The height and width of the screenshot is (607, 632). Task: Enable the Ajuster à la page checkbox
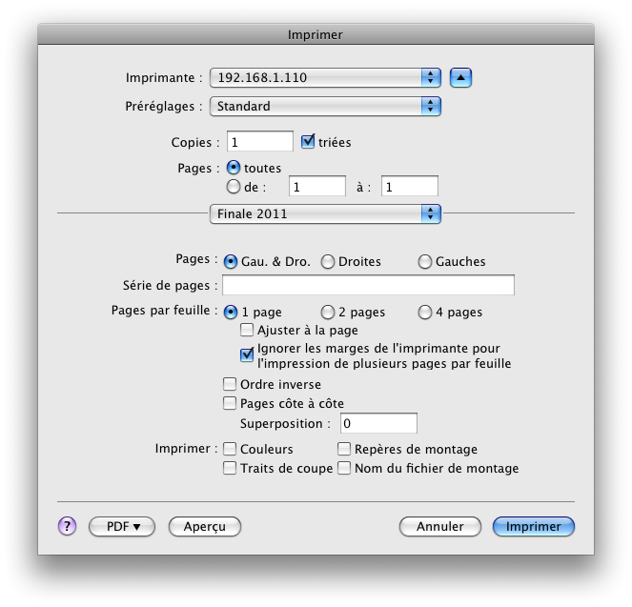click(x=247, y=331)
